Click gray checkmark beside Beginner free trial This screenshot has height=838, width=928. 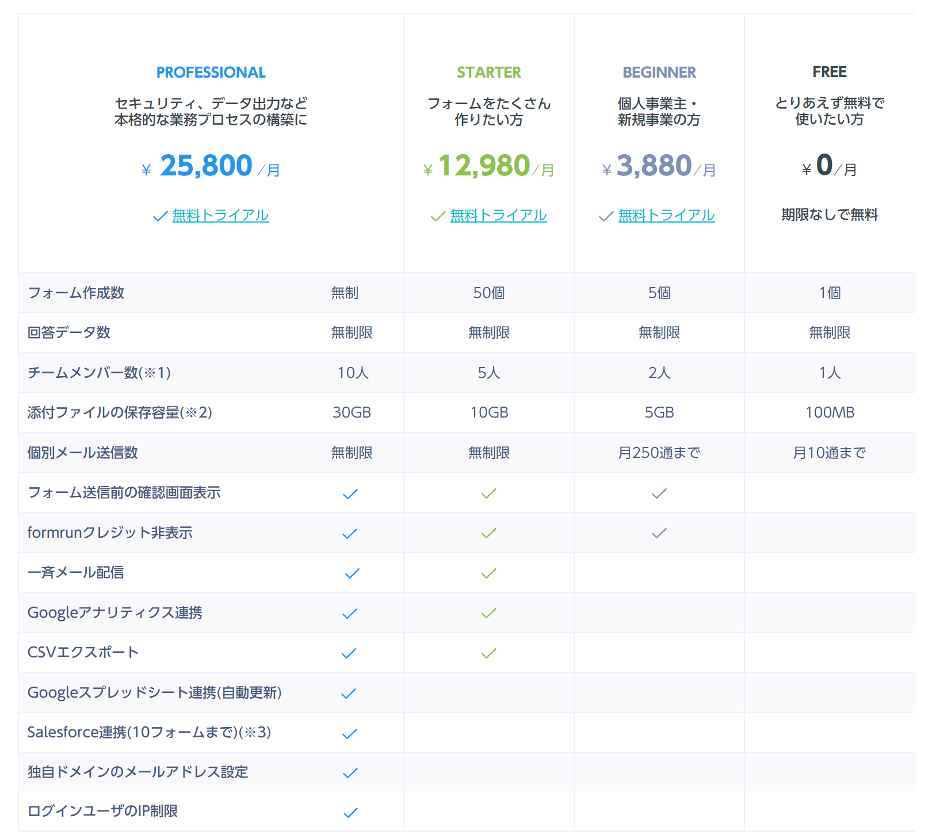606,217
